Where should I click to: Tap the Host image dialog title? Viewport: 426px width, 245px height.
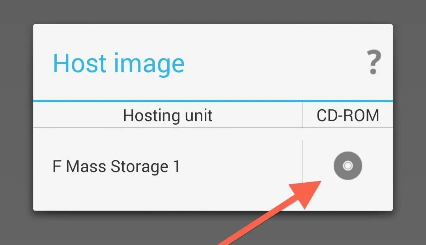(x=118, y=63)
